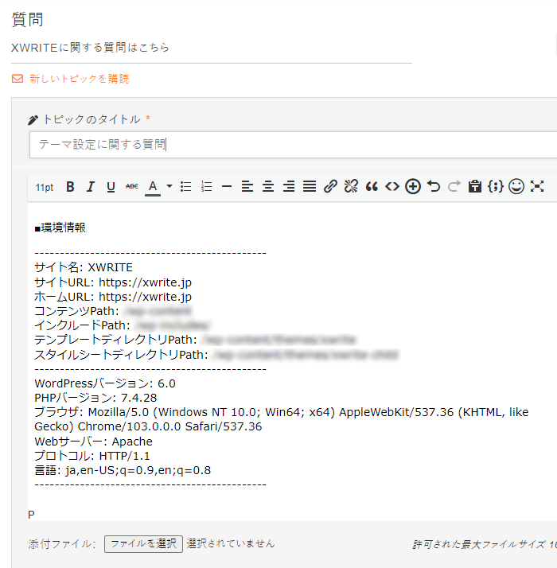Toggle bold formatting in editor toolbar
Screen dimensions: 557x568
click(x=70, y=187)
